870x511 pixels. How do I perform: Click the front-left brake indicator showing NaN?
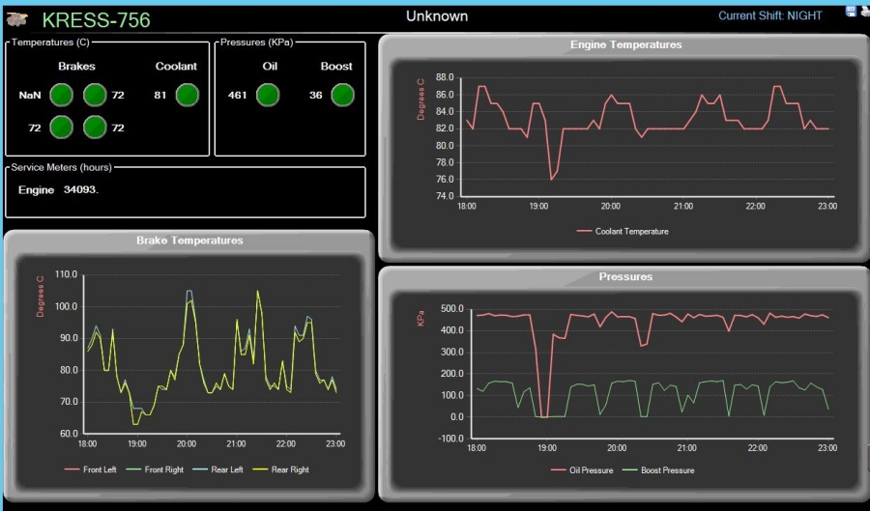[x=62, y=95]
